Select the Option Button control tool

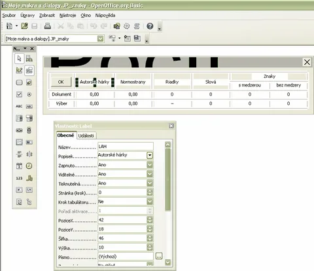pyautogui.click(x=29, y=94)
